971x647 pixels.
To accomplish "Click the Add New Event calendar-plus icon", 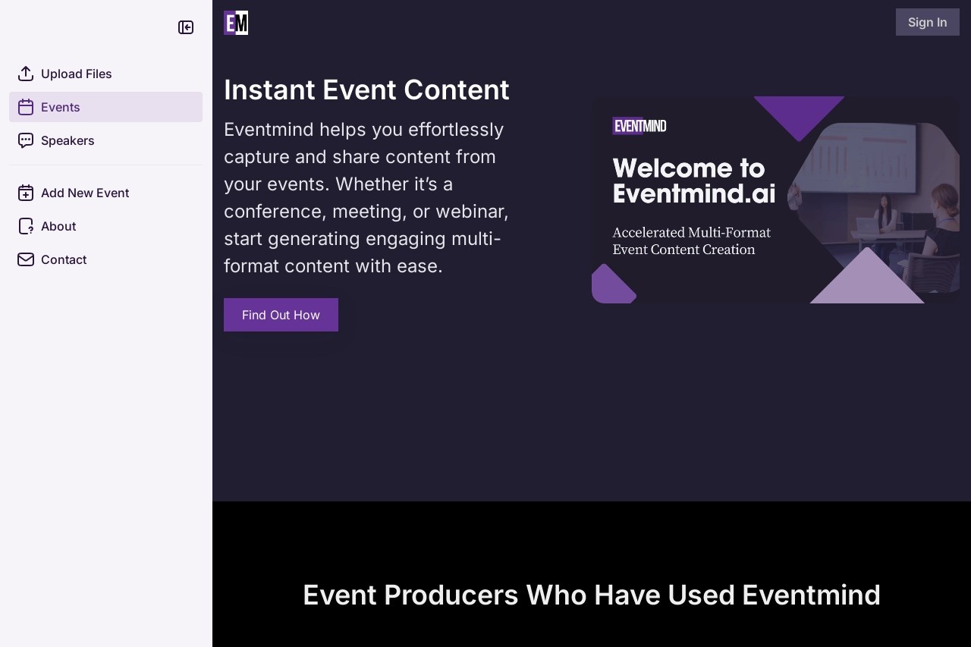I will pyautogui.click(x=26, y=193).
